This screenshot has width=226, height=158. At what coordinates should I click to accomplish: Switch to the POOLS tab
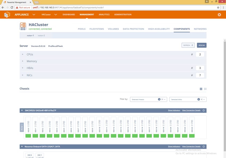coord(82,29)
